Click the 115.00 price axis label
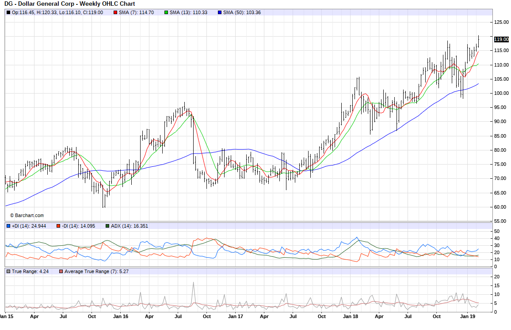 [x=501, y=50]
